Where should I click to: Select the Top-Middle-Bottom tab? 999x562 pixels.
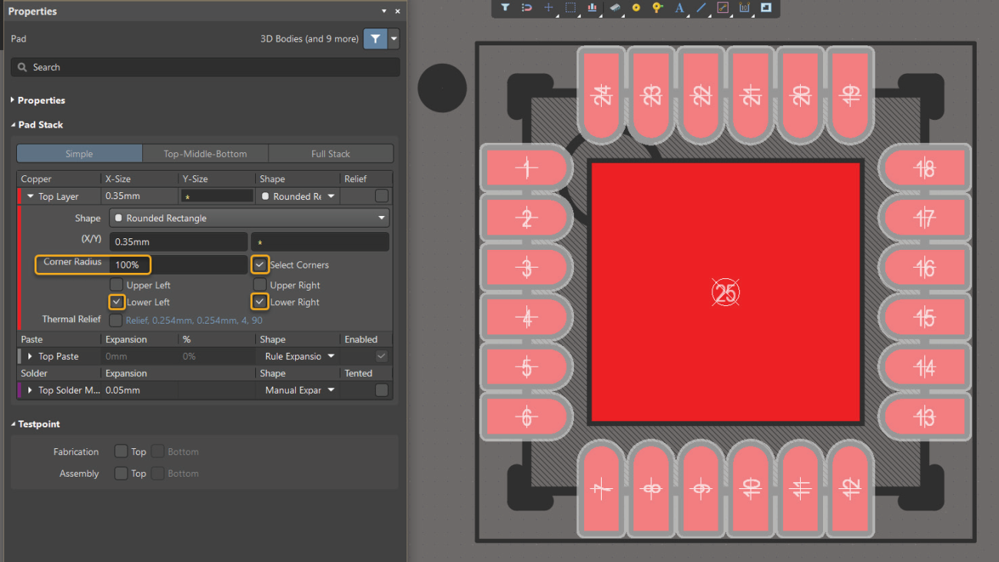point(204,153)
